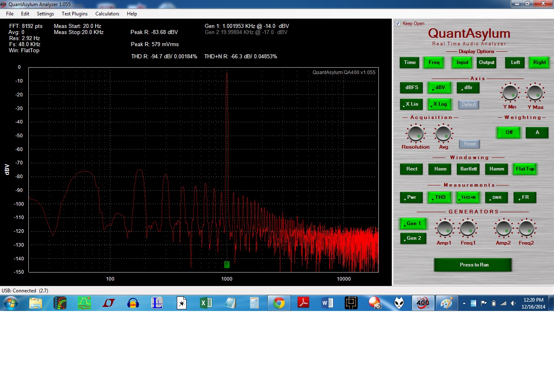Screen dimensions: 554x379
Task: Toggle SNR measurement
Action: 497,197
